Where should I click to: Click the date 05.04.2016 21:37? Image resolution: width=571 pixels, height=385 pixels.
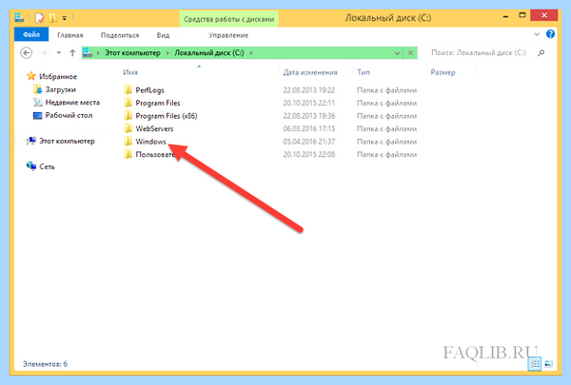(x=308, y=142)
